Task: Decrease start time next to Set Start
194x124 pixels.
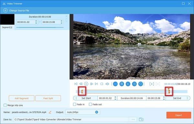Action: coord(115,99)
